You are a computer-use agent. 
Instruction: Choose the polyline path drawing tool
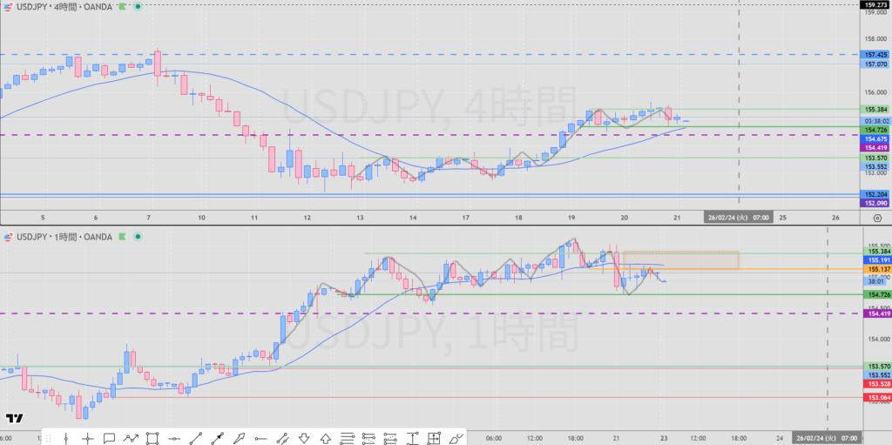131,438
